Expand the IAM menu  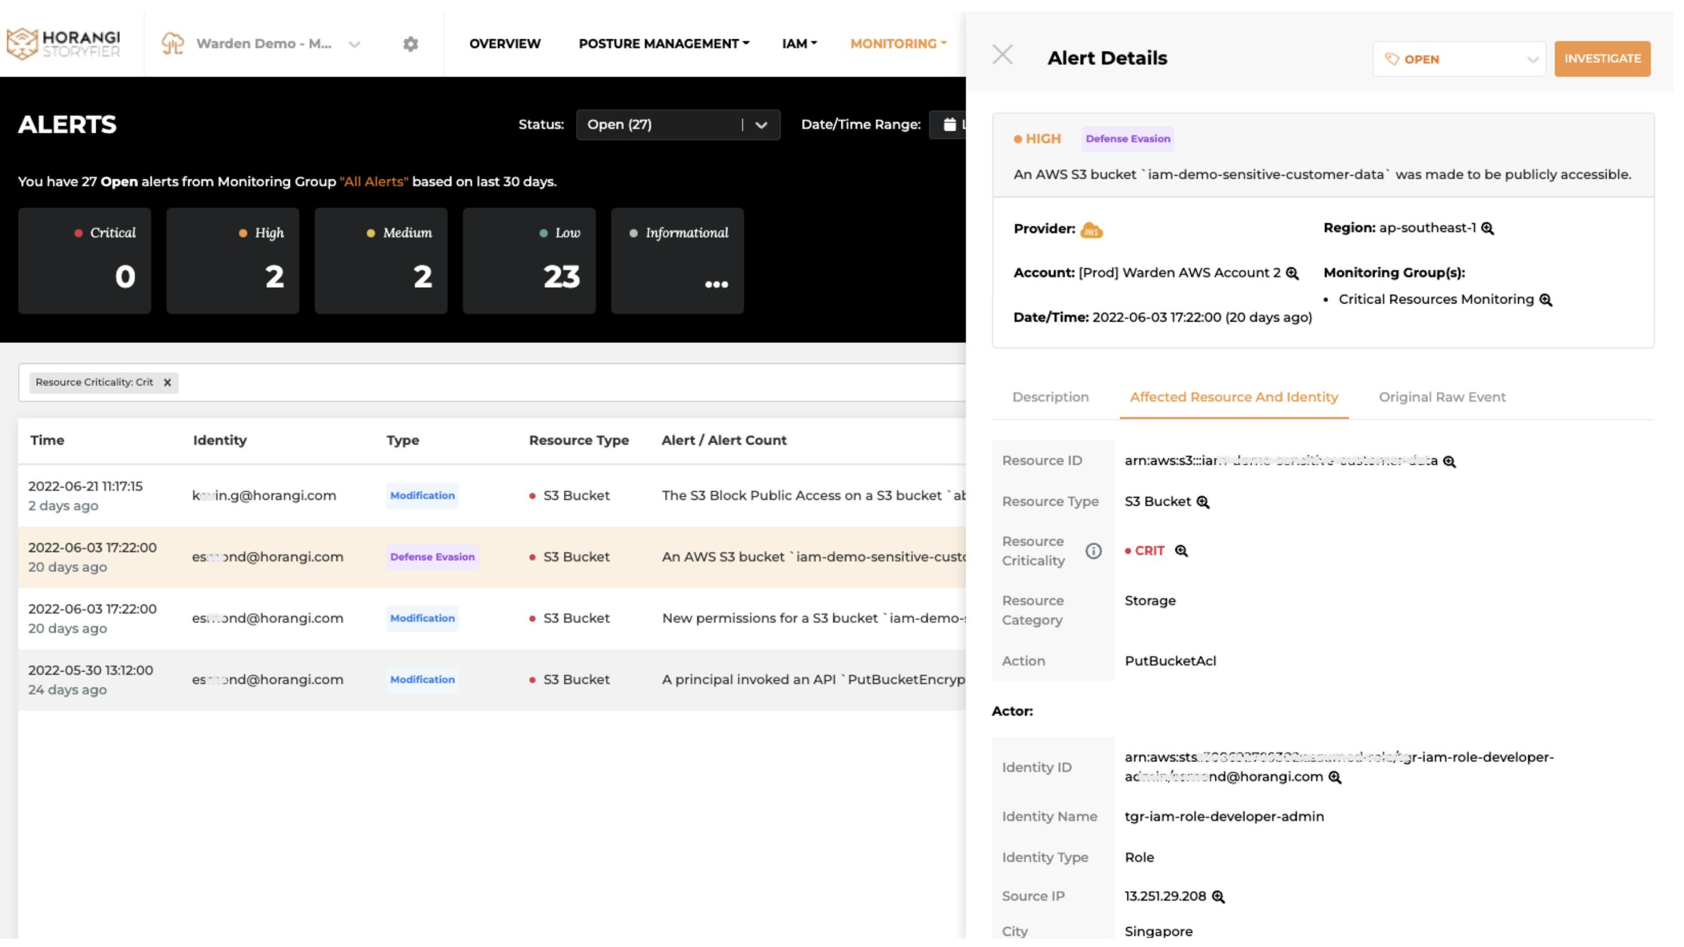799,43
